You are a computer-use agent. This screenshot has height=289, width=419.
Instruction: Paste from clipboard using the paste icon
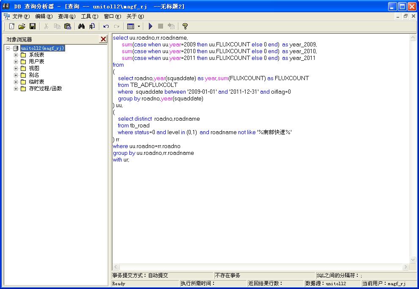pyautogui.click(x=68, y=26)
